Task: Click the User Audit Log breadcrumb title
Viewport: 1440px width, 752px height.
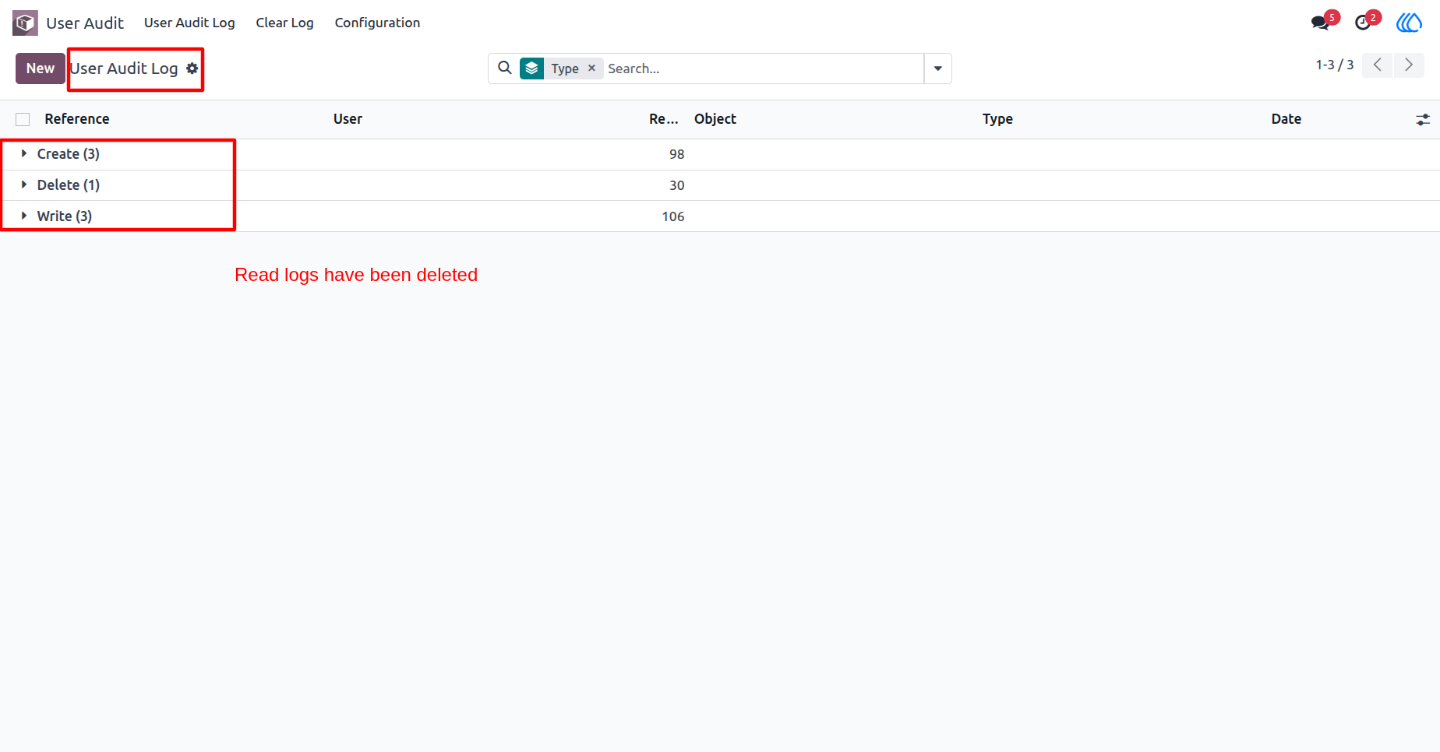Action: click(x=124, y=69)
